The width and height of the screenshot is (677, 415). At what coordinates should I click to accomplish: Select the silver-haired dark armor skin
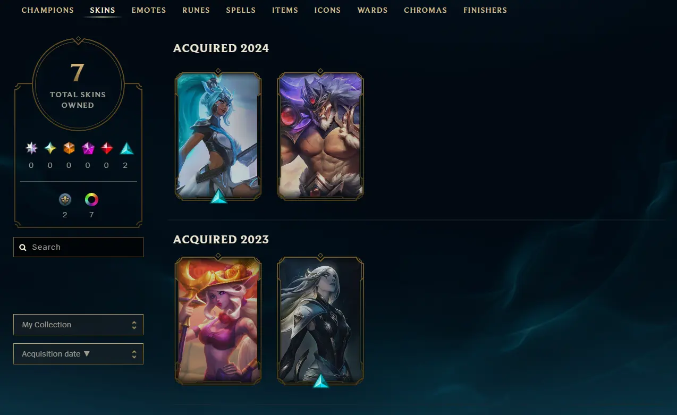click(320, 320)
